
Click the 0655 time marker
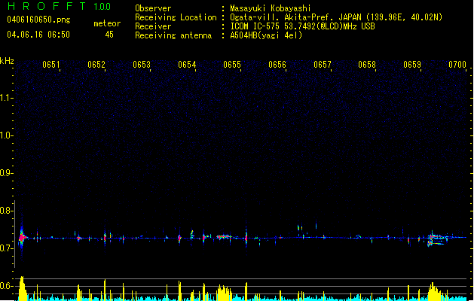[x=232, y=65]
